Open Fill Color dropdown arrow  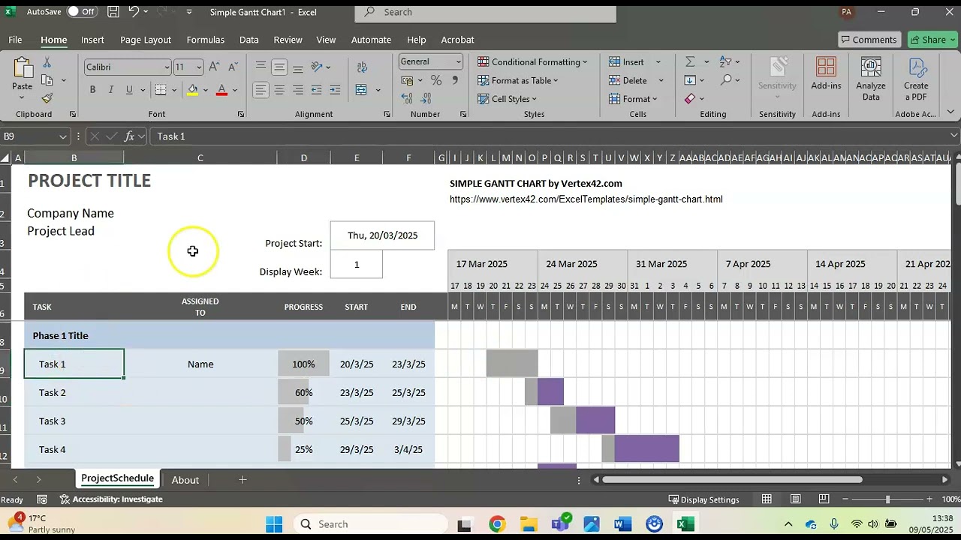pyautogui.click(x=206, y=90)
